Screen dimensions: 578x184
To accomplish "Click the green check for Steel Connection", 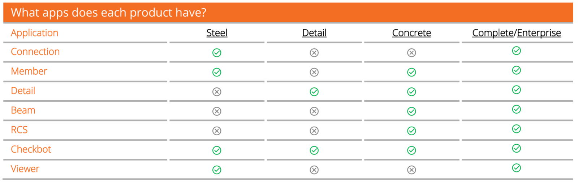I will (217, 53).
